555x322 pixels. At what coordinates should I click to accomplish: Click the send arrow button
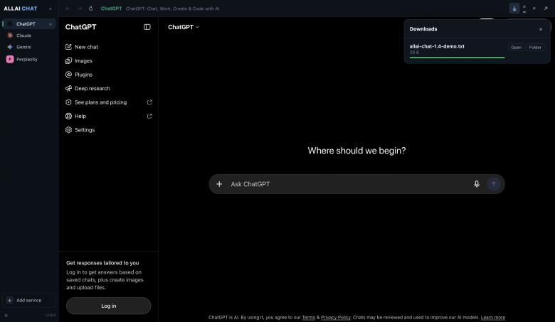coord(493,184)
